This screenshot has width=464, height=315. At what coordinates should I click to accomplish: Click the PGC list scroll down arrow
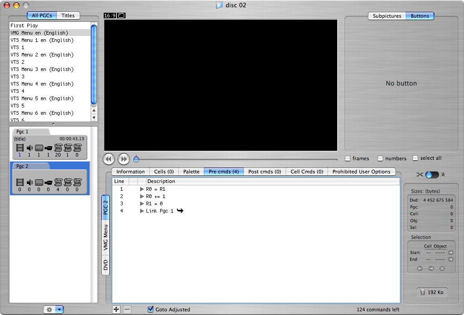pos(94,117)
